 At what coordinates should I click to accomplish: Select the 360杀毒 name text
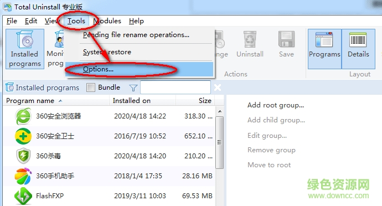[49, 156]
